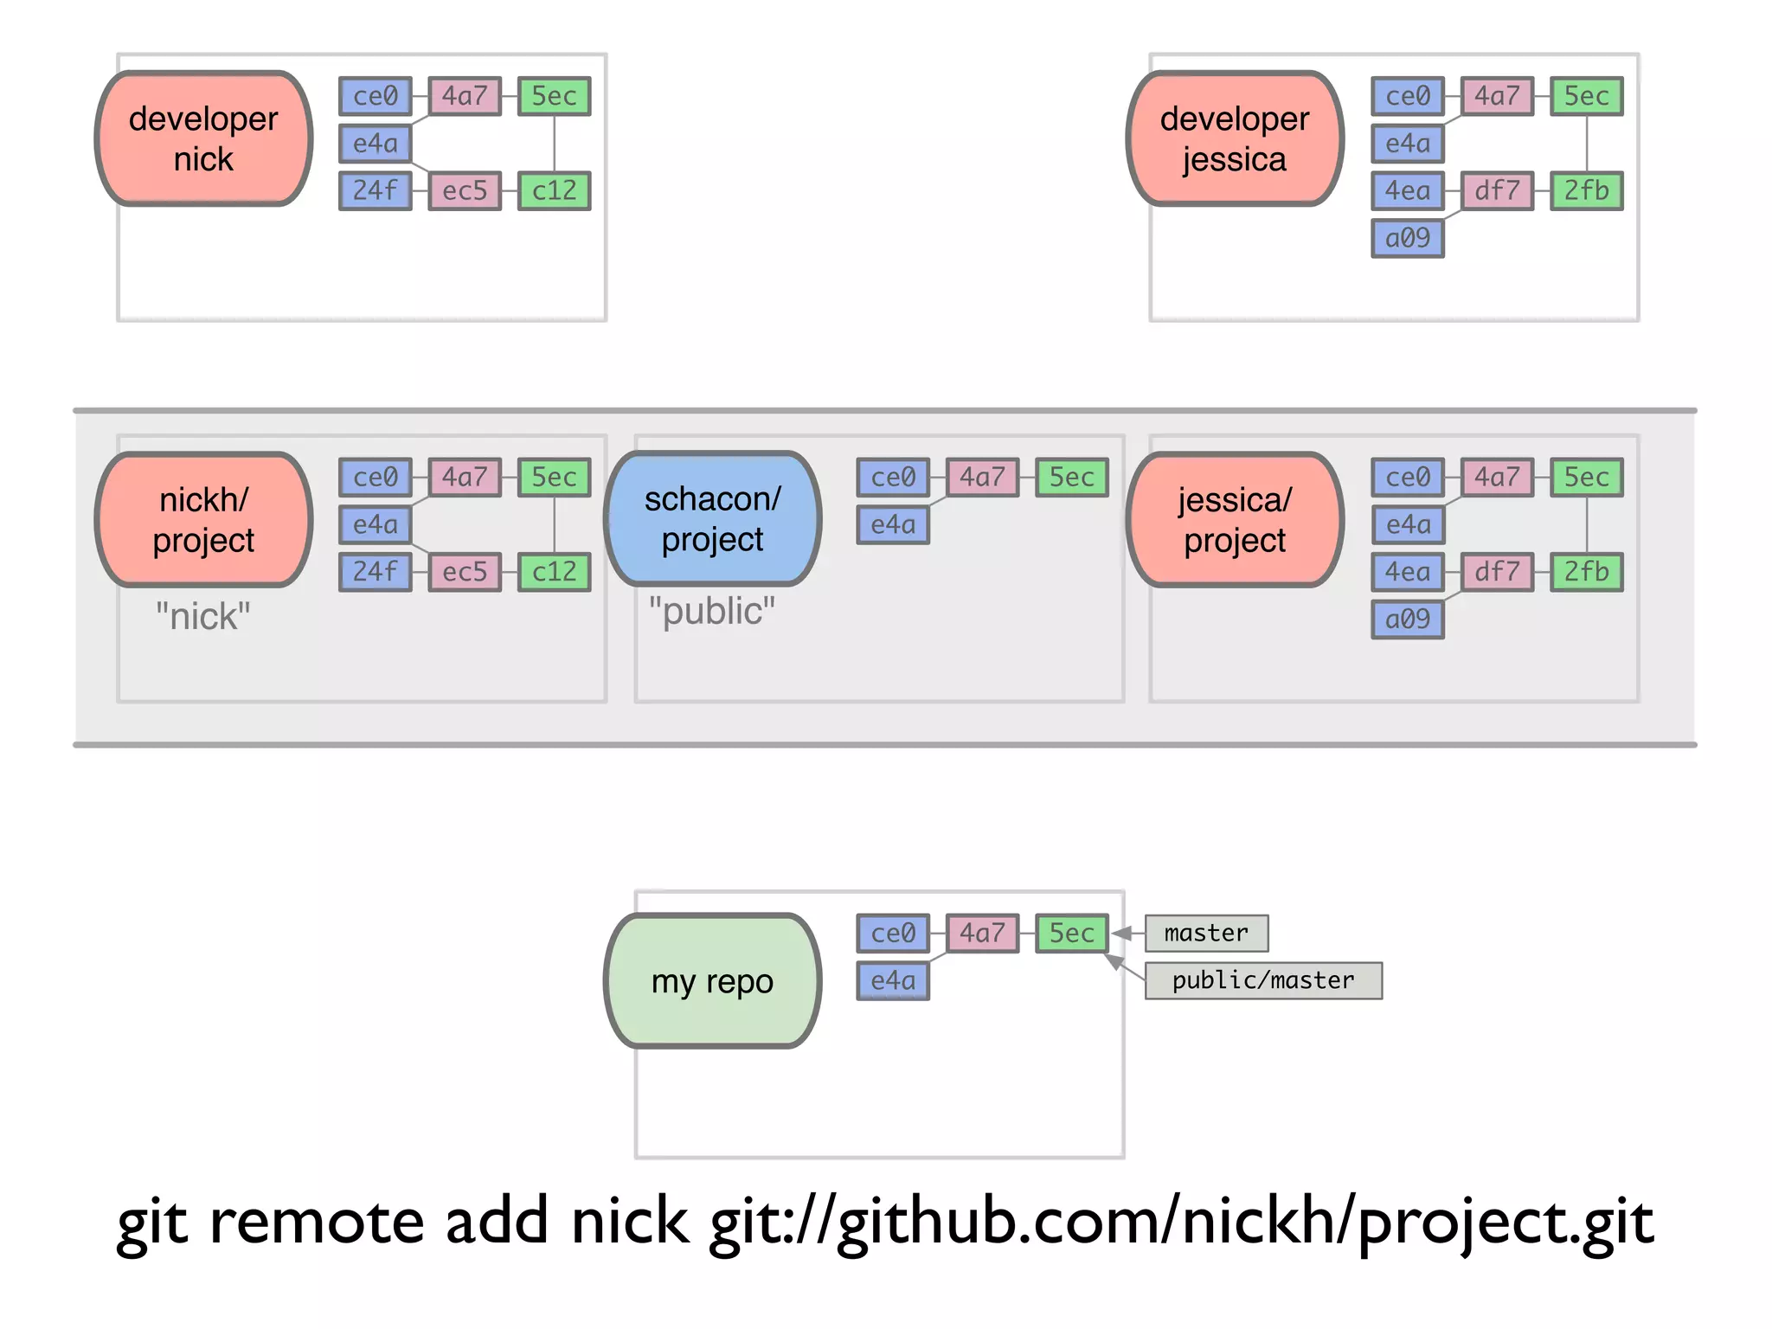Click 5ec commit in nickh/project box
The height and width of the screenshot is (1329, 1772).
[554, 477]
